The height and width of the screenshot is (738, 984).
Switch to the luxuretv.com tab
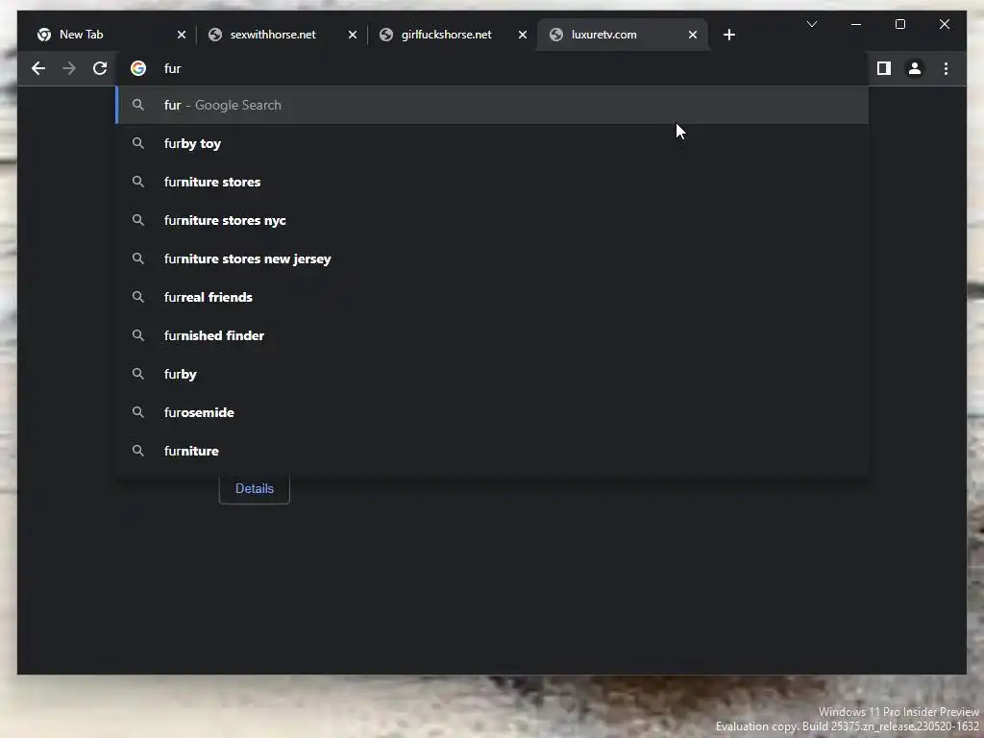click(623, 35)
